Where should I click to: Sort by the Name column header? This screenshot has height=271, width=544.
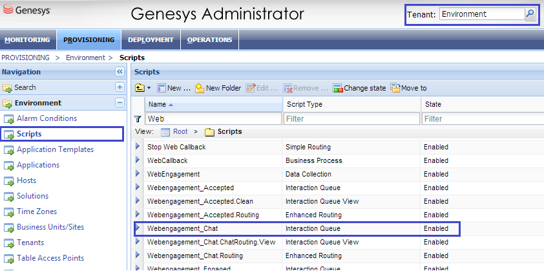point(213,104)
